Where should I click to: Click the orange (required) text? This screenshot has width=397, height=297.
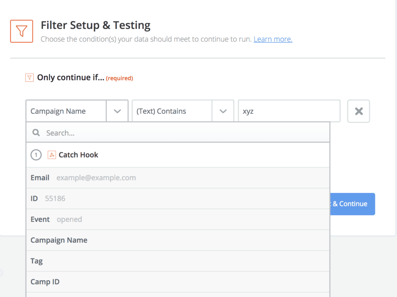click(119, 78)
